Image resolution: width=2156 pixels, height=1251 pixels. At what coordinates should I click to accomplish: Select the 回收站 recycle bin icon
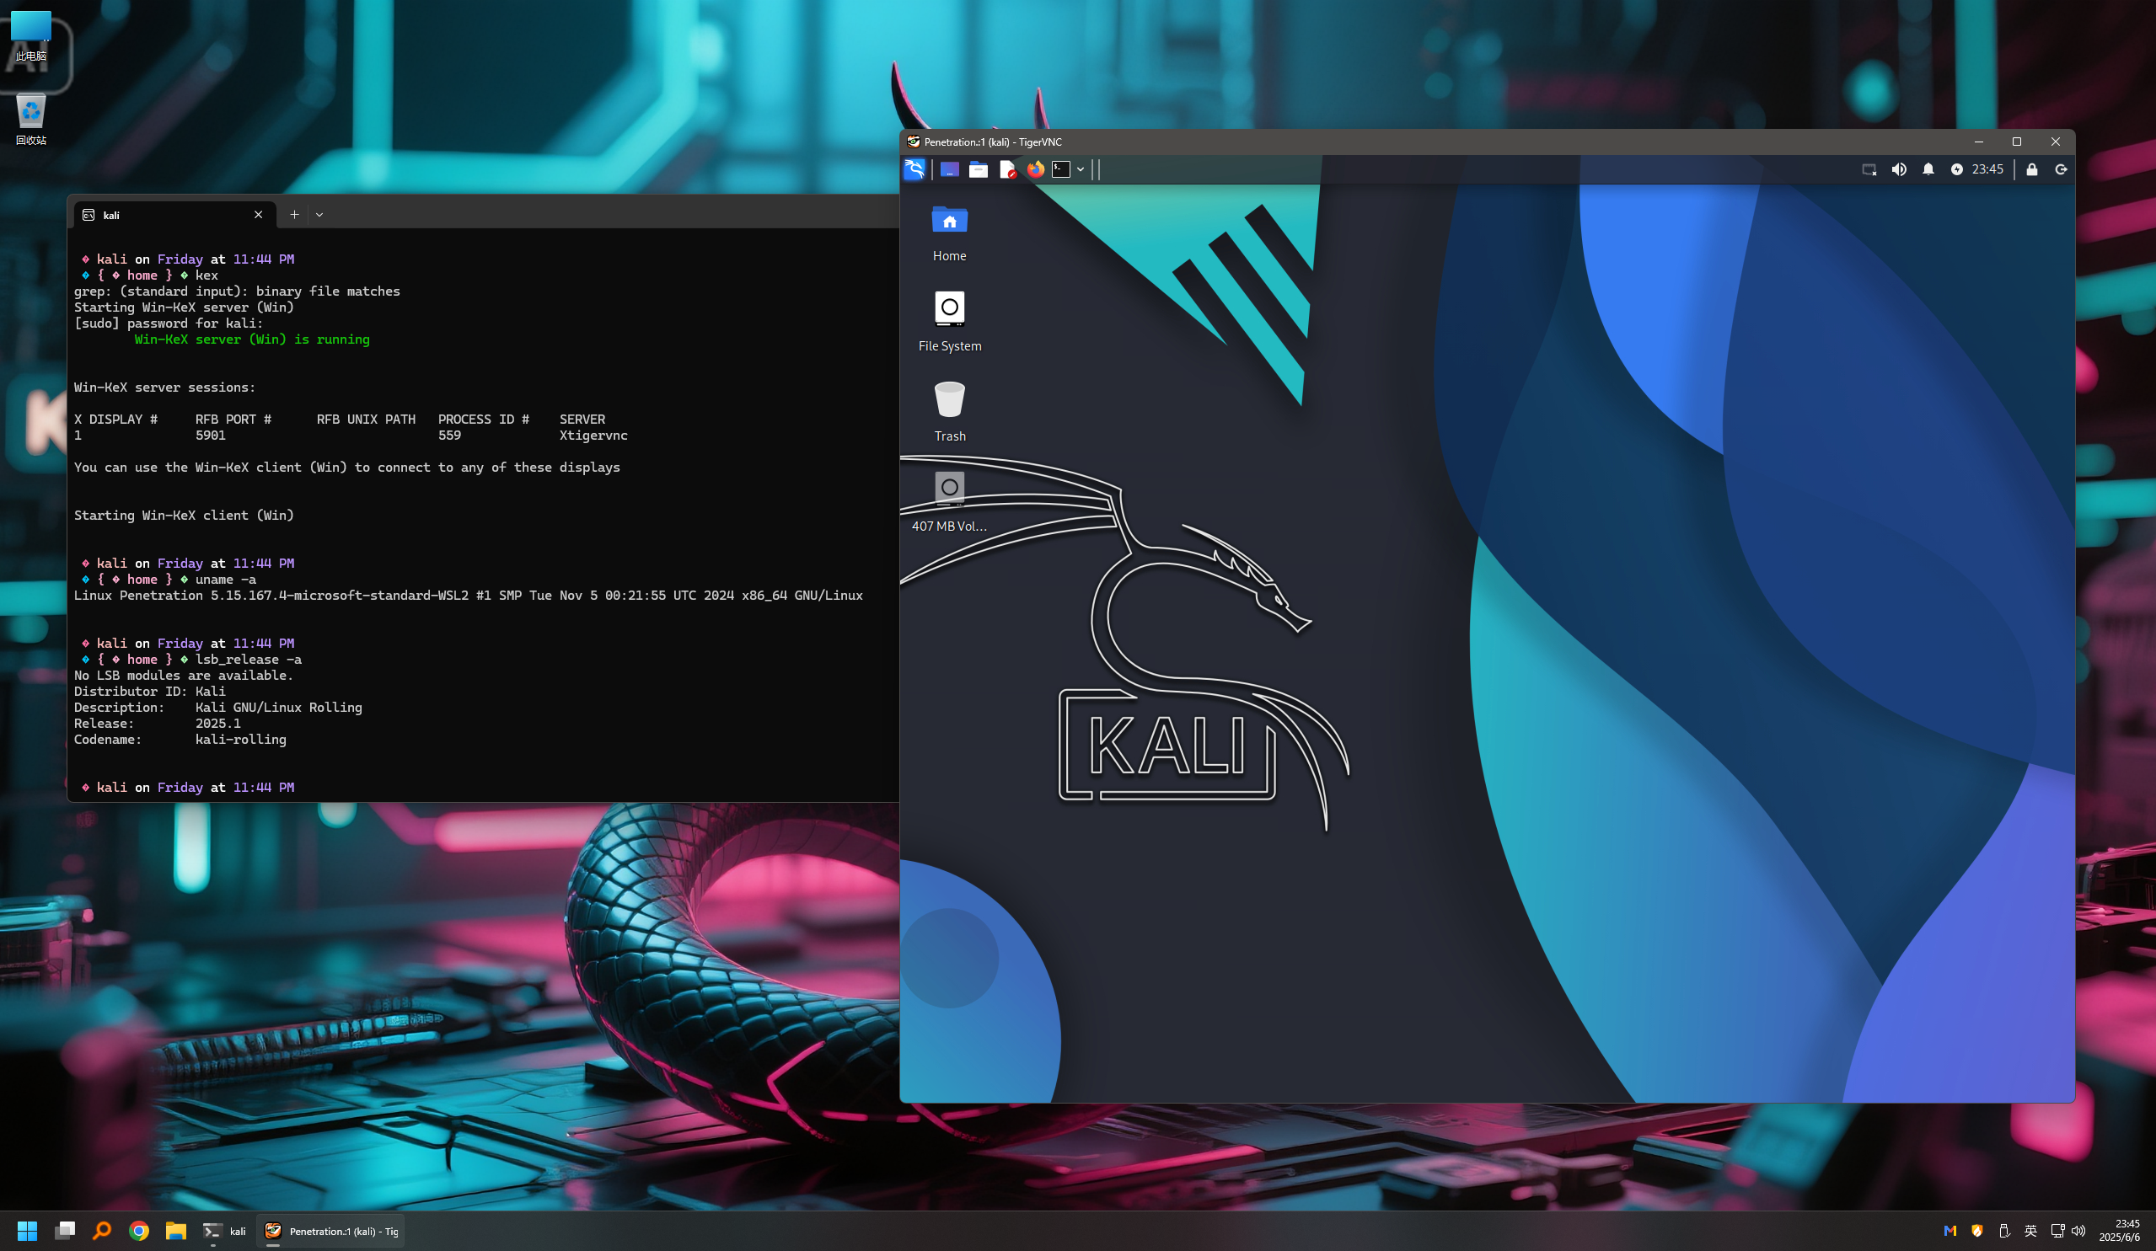pyautogui.click(x=31, y=119)
